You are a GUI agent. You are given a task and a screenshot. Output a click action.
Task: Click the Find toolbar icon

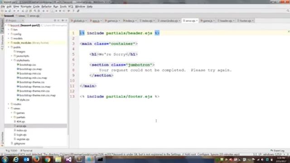[x=35, y=11]
